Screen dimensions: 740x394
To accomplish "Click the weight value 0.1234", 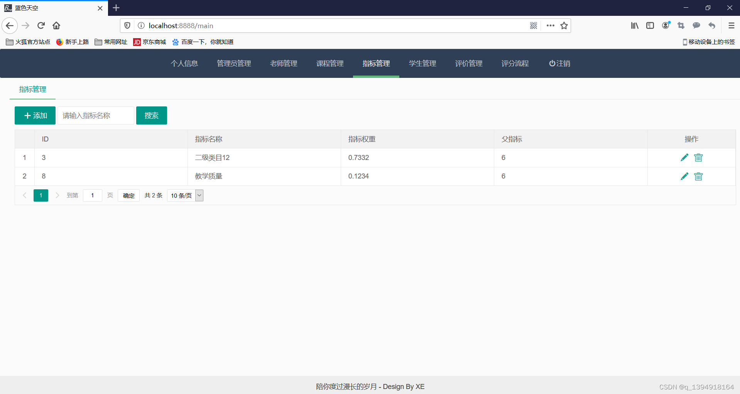I will point(358,176).
